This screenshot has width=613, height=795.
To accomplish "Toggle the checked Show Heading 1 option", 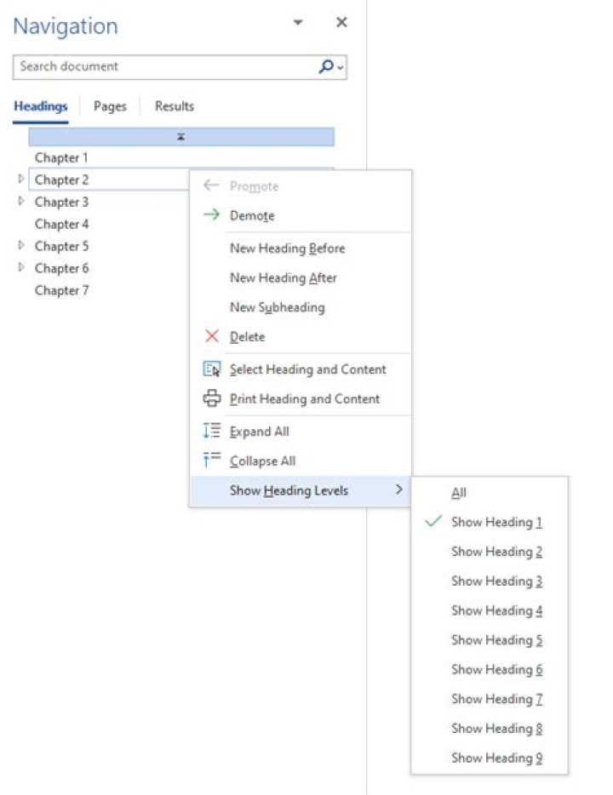I will click(x=496, y=522).
